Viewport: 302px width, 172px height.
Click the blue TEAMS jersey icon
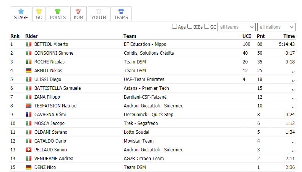(121, 11)
